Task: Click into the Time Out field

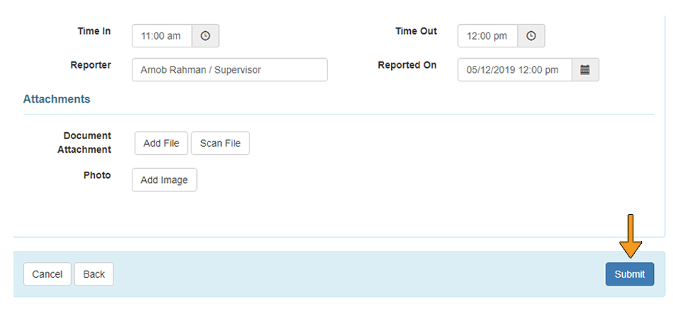Action: click(487, 36)
